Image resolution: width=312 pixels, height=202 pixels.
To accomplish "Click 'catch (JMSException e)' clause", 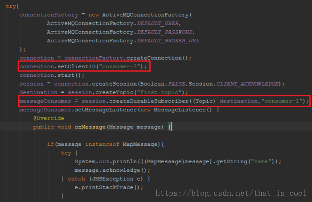I will point(105,179).
